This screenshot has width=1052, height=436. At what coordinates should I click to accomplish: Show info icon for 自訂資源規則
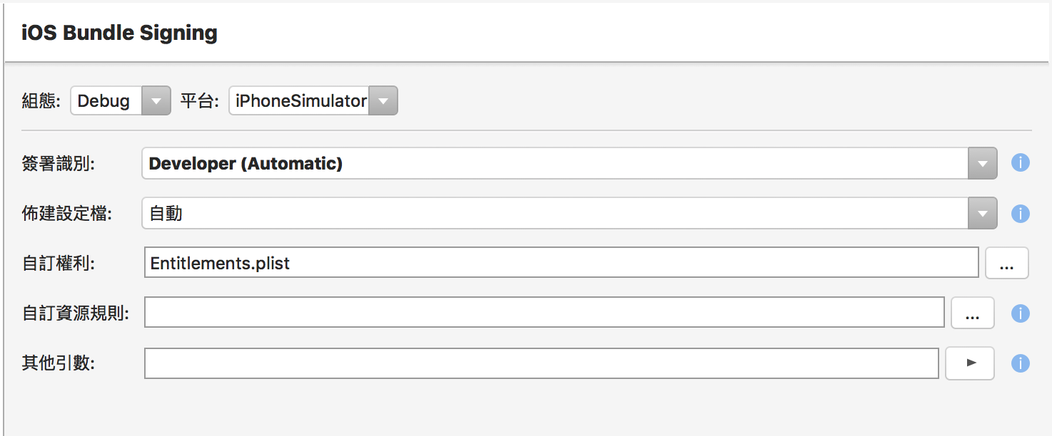pos(1021,313)
